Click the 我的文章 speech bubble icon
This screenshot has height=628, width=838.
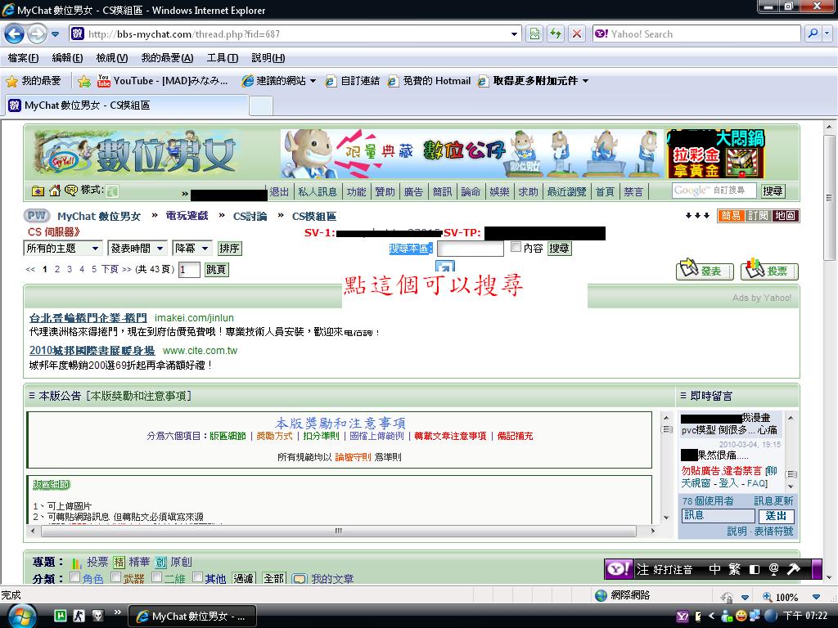tap(300, 579)
